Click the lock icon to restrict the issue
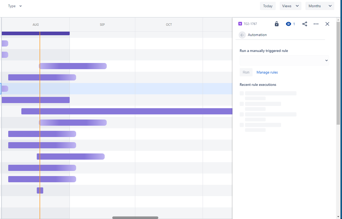342x219 pixels. [277, 24]
